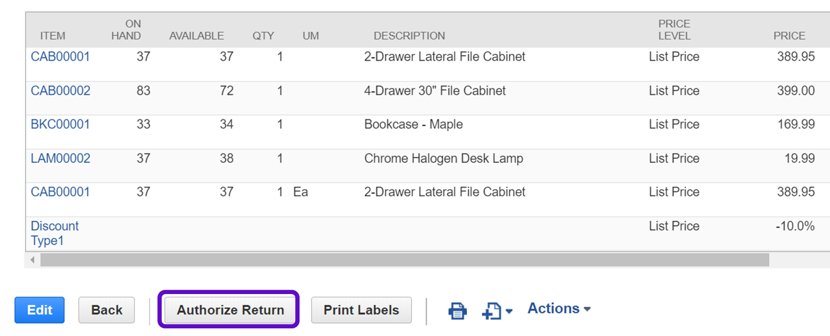Click the scrollbar left arrow
The image size is (830, 336).
[x=32, y=260]
